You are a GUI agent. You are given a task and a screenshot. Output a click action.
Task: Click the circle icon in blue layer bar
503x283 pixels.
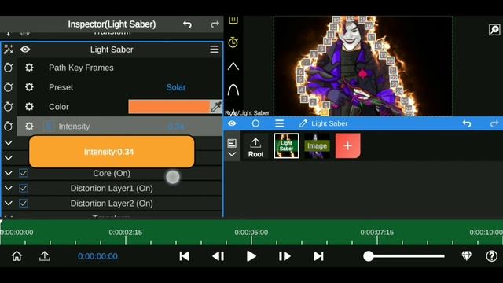[255, 123]
